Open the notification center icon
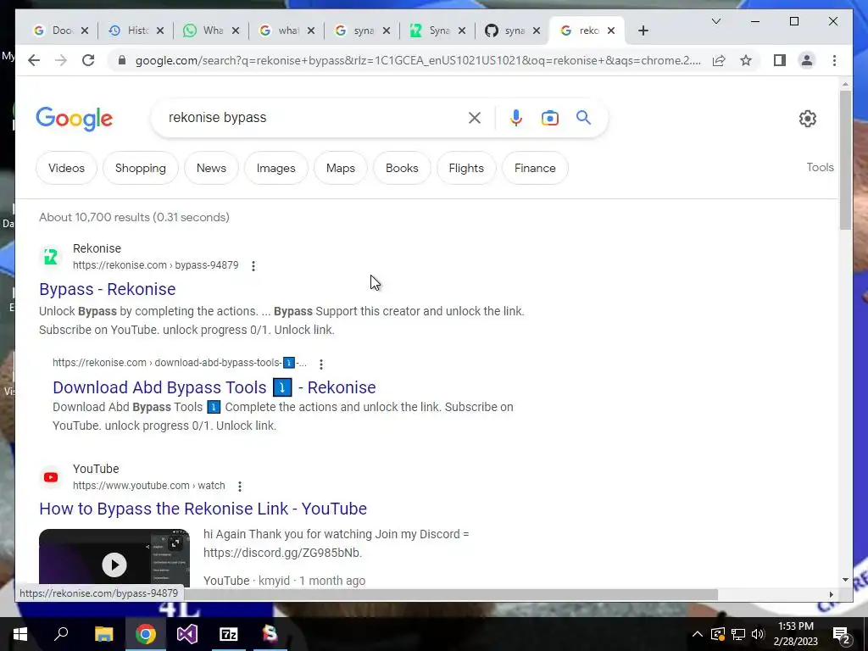This screenshot has height=651, width=868. pyautogui.click(x=842, y=635)
